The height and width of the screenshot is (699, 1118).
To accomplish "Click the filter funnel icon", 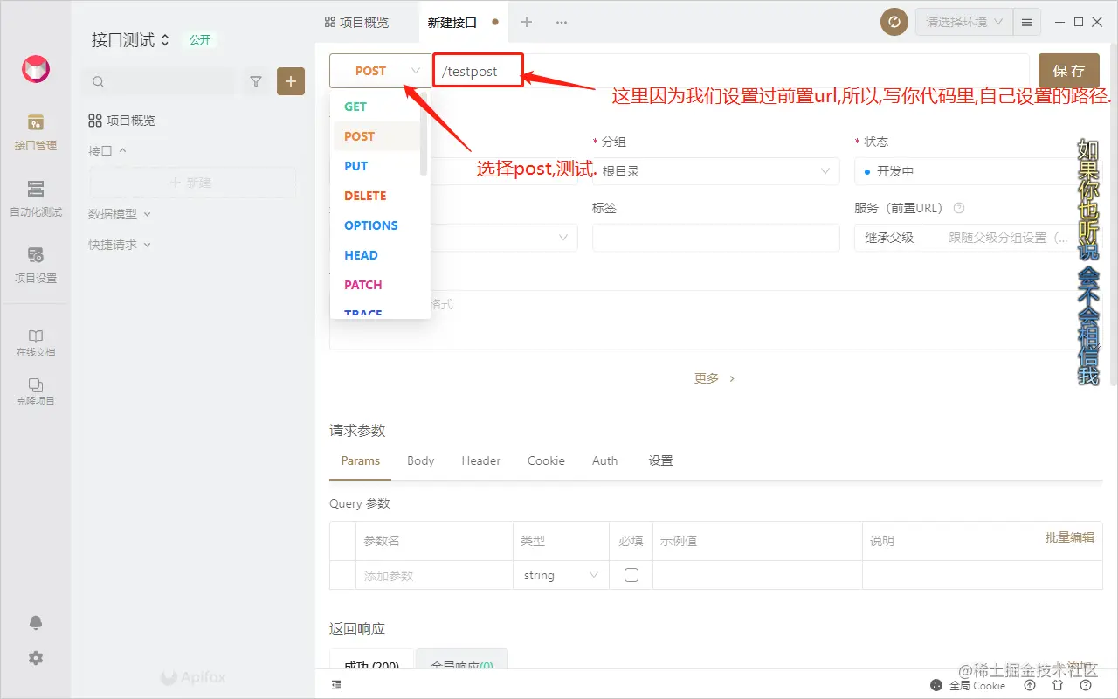I will (x=256, y=81).
